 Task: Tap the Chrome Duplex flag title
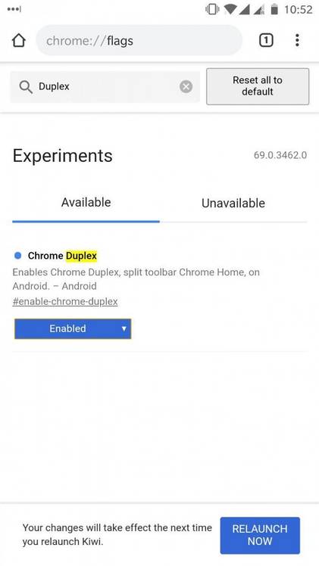pyautogui.click(x=62, y=256)
